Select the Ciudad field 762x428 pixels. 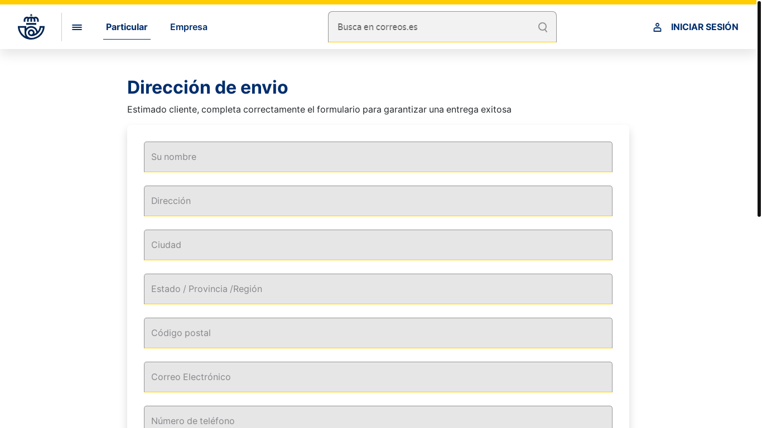pyautogui.click(x=378, y=245)
